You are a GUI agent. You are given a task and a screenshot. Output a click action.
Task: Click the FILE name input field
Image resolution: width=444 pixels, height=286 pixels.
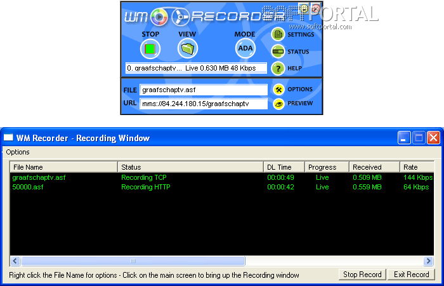204,90
